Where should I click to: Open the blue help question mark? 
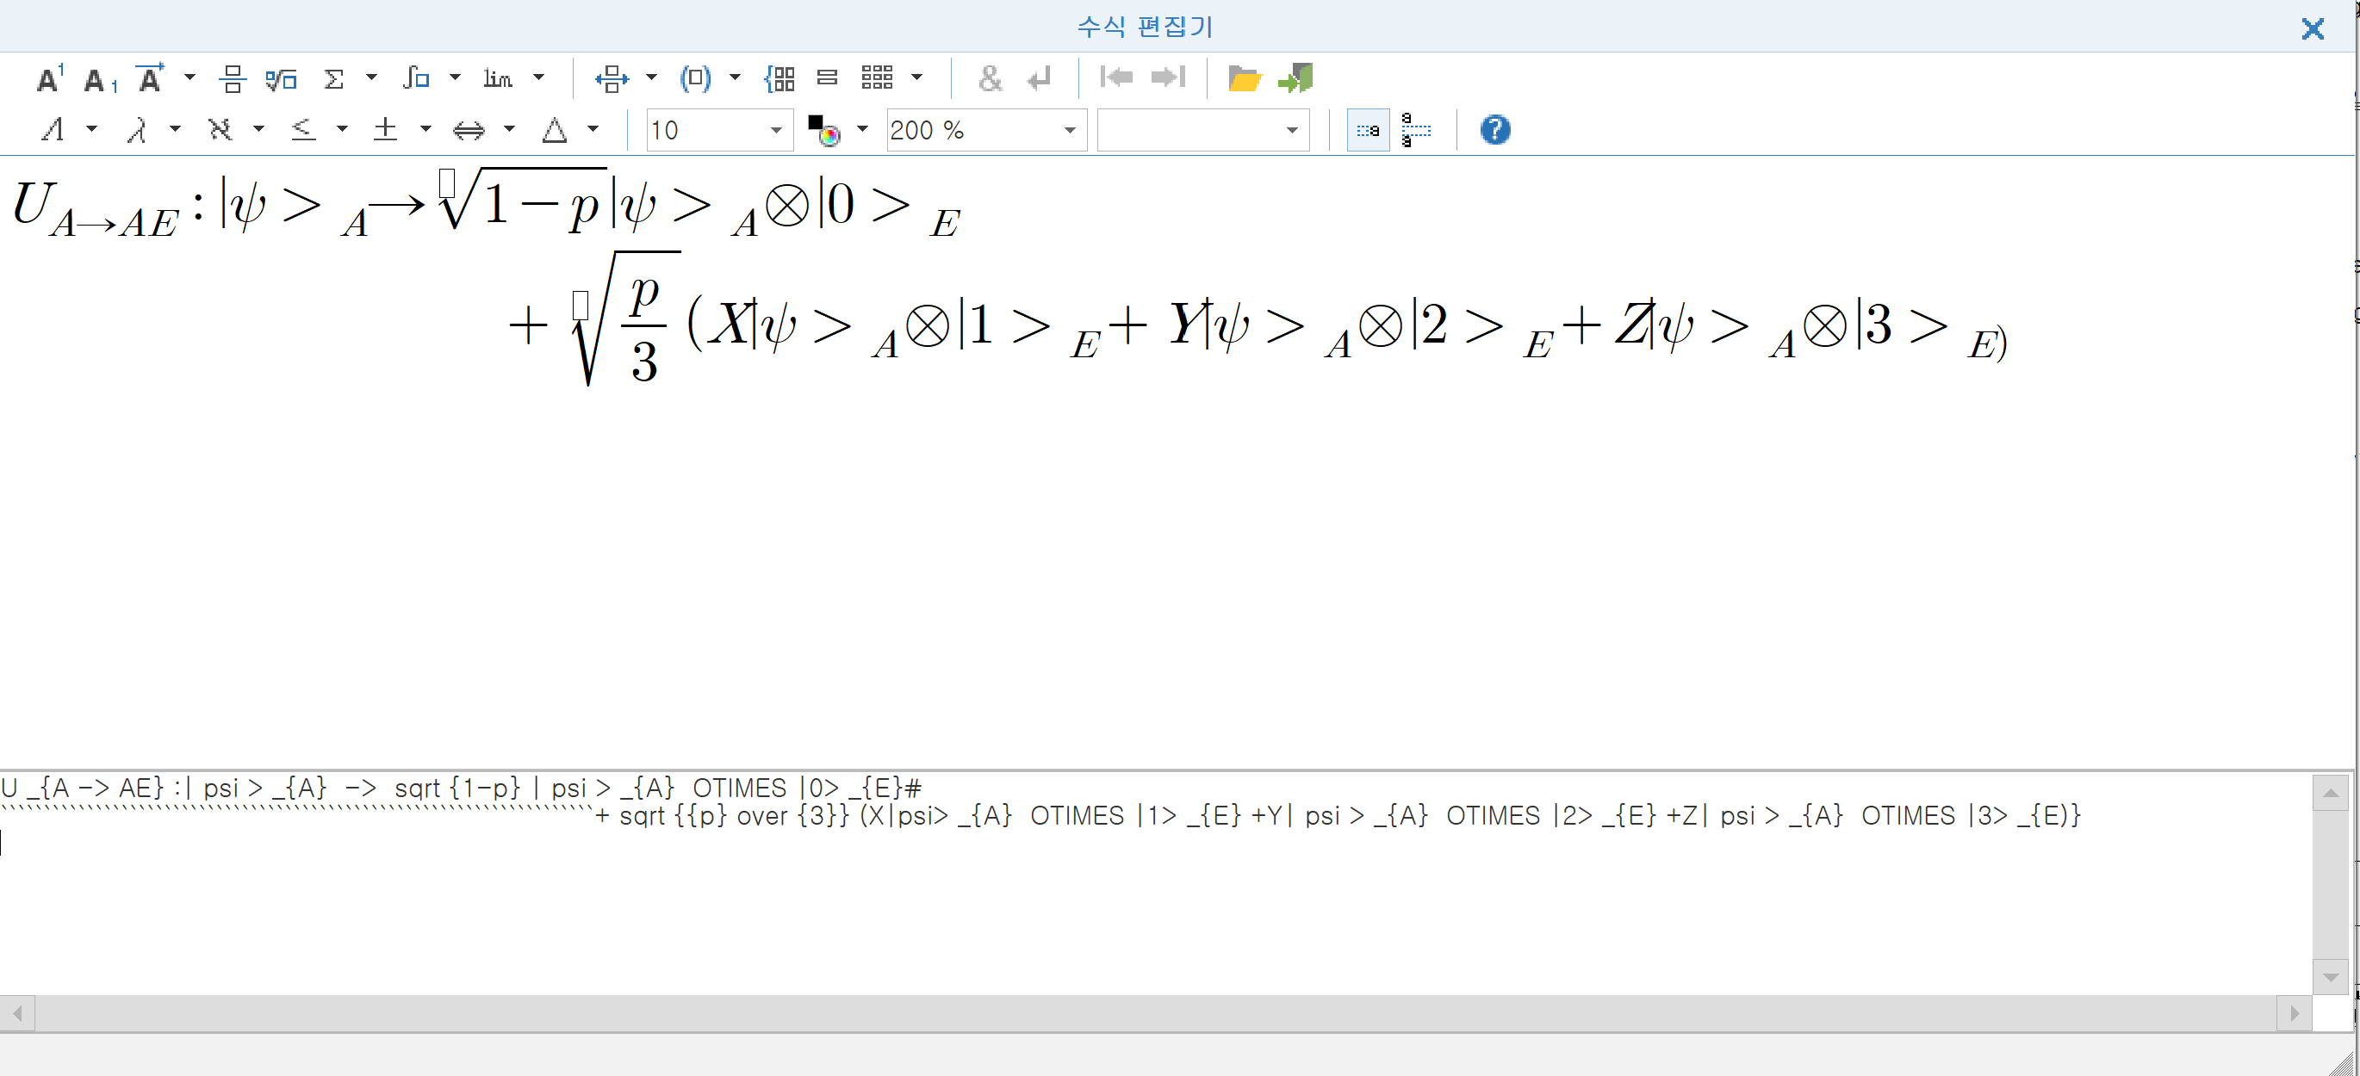point(1494,130)
